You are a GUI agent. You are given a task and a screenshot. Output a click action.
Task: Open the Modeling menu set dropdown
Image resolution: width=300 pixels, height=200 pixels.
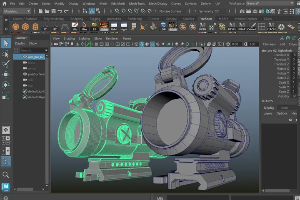pyautogui.click(x=17, y=11)
